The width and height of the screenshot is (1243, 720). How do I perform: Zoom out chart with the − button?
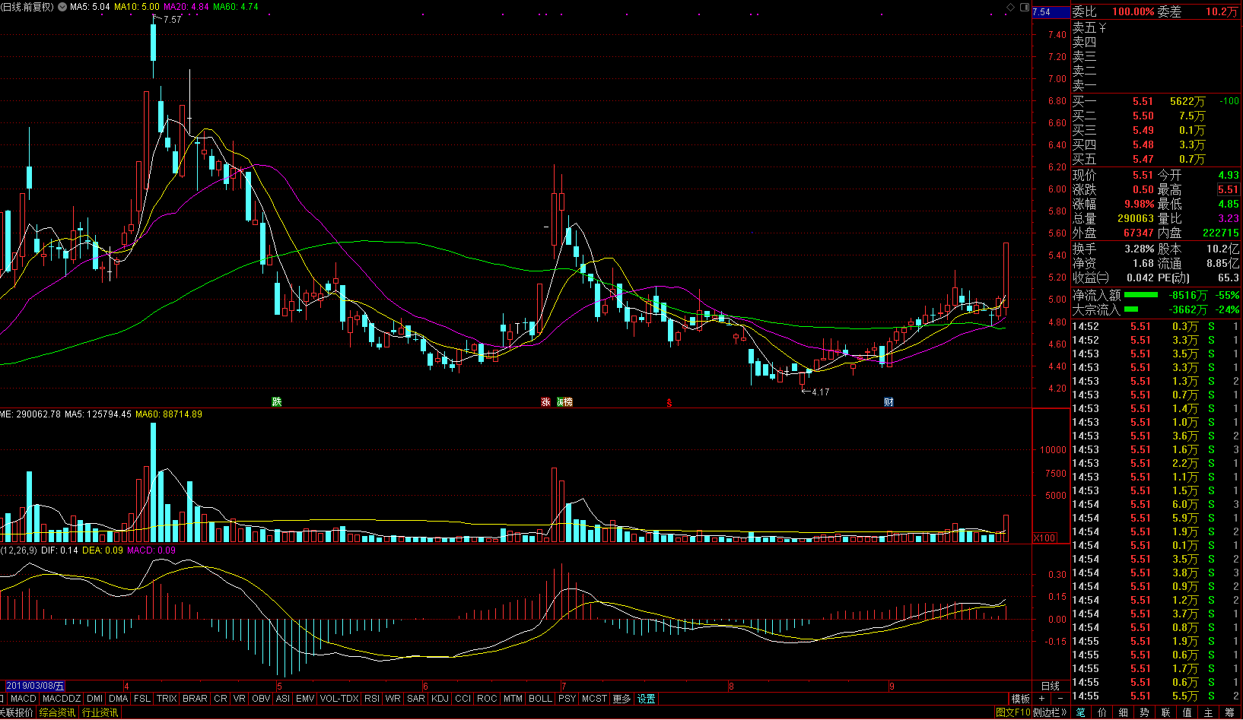(x=1060, y=699)
